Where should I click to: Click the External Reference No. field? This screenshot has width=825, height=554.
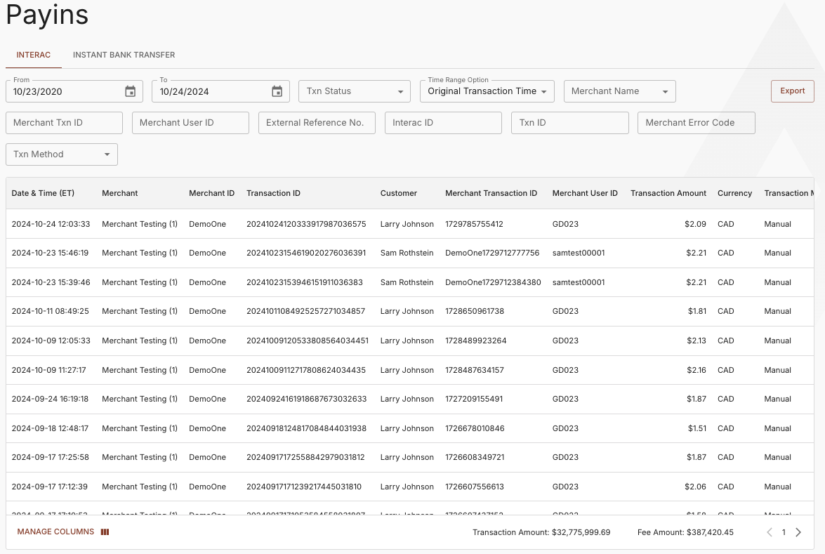click(x=317, y=122)
